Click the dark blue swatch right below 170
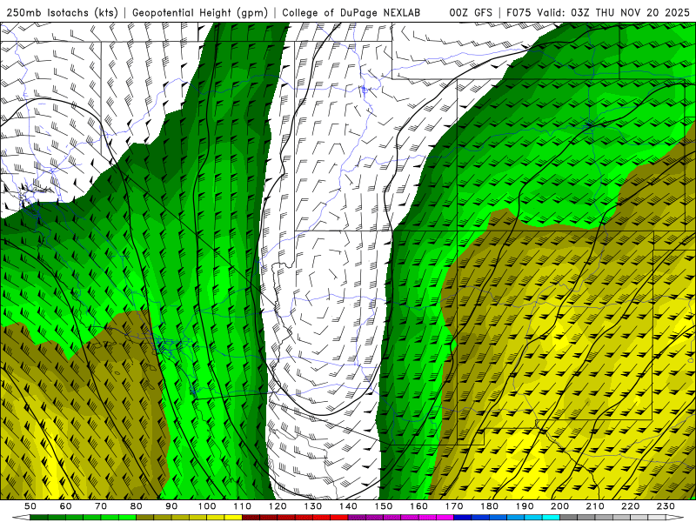The height and width of the screenshot is (522, 696). click(463, 518)
